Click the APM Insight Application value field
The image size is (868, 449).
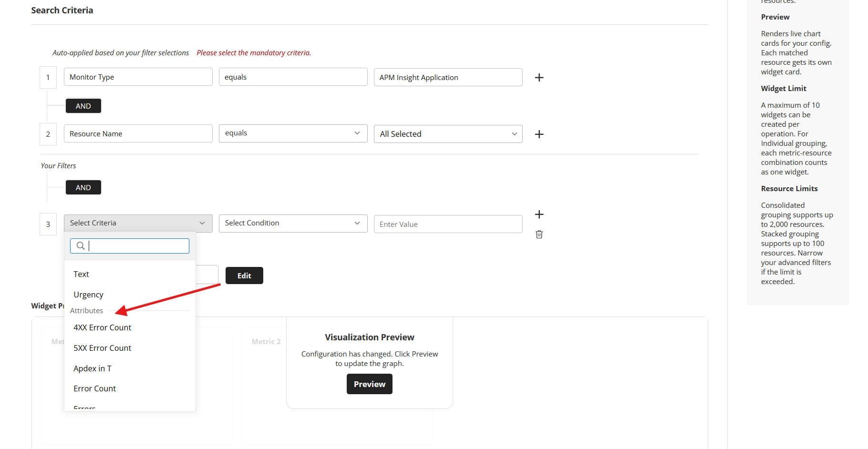pyautogui.click(x=448, y=77)
